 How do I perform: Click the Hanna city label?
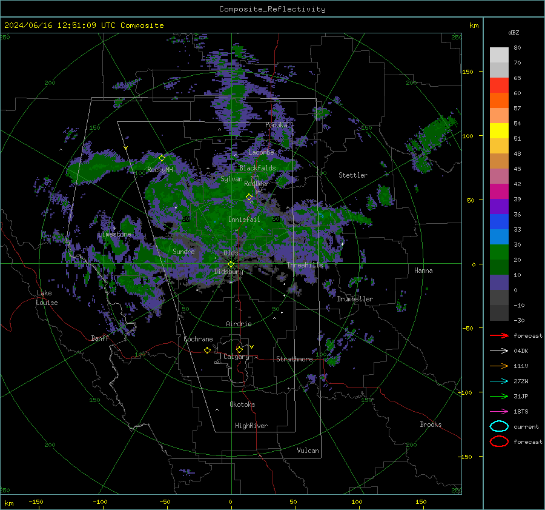tap(423, 270)
